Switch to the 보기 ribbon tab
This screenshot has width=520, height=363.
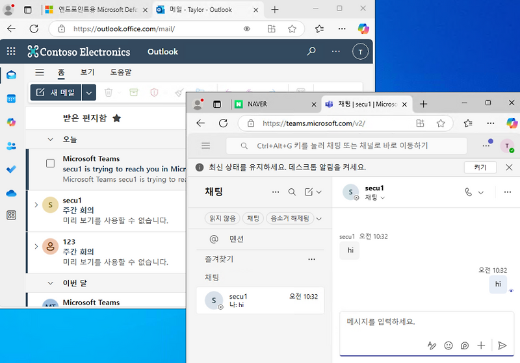click(x=88, y=72)
